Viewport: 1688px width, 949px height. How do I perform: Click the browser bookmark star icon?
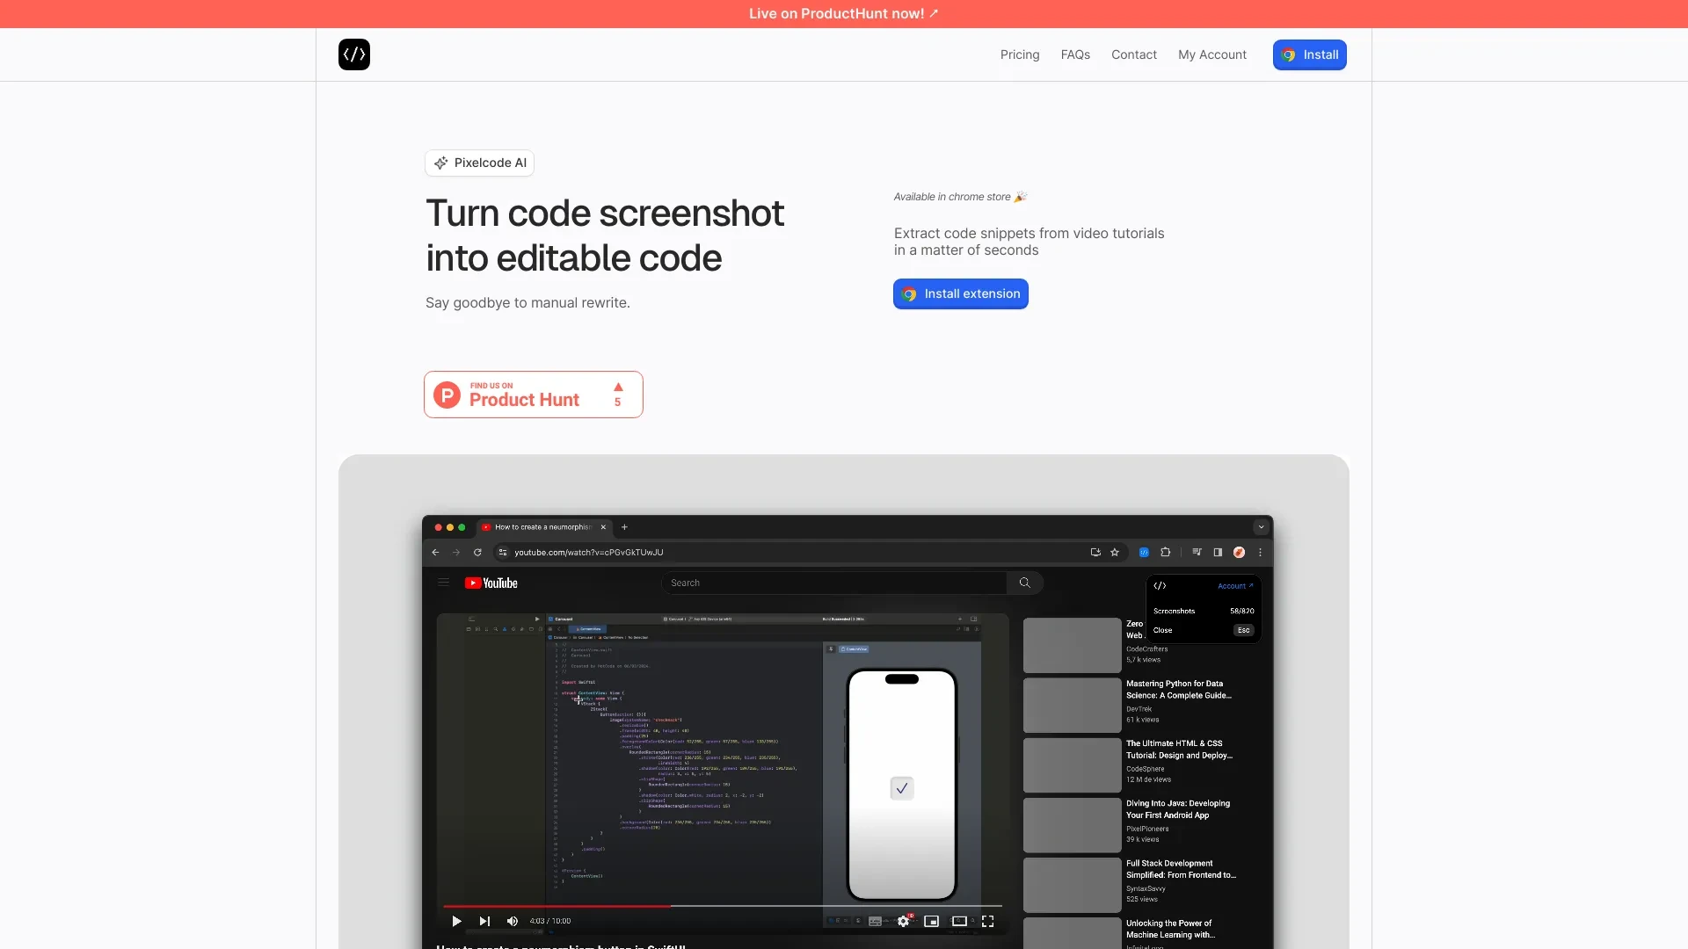(1114, 552)
